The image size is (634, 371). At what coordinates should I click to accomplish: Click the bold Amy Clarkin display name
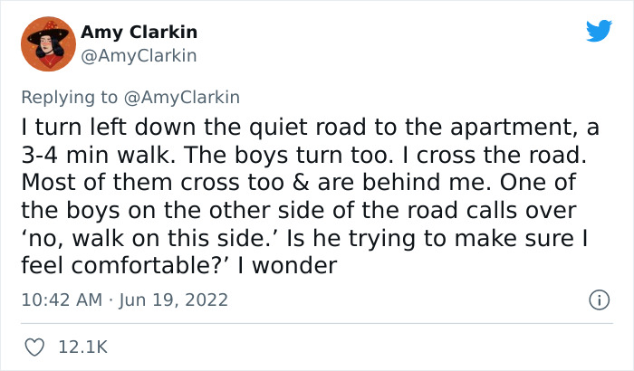click(139, 32)
